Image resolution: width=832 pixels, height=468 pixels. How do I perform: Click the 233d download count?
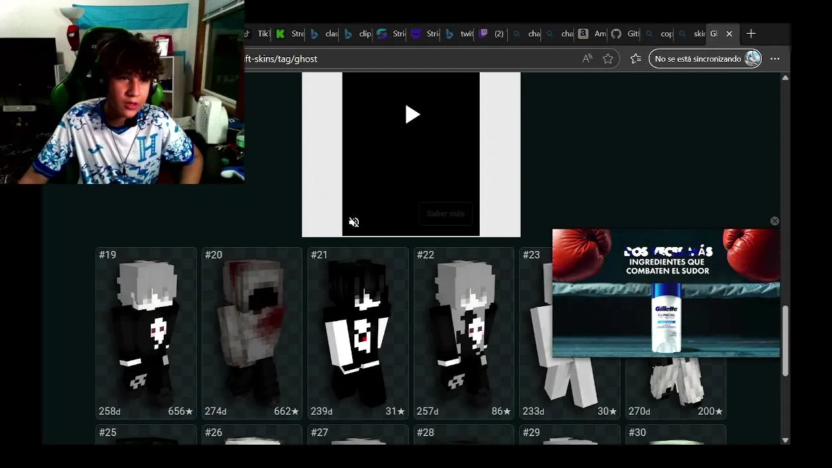534,411
